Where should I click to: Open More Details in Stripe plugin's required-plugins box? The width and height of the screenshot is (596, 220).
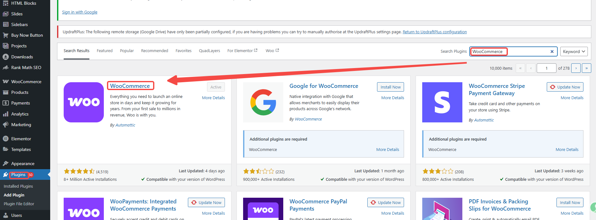pyautogui.click(x=567, y=150)
